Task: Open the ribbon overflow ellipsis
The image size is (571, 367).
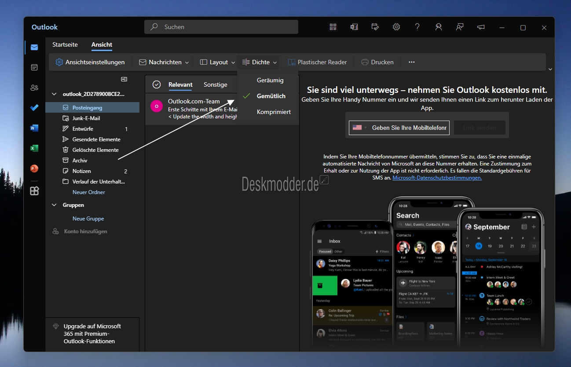Action: [x=412, y=62]
